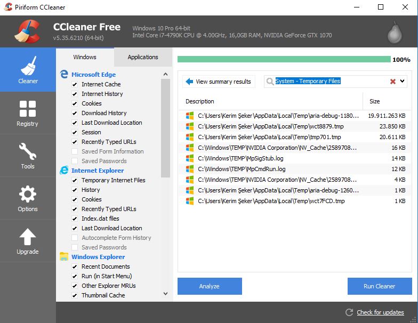The width and height of the screenshot is (418, 323).
Task: Click the Analyze button
Action: [x=210, y=286]
